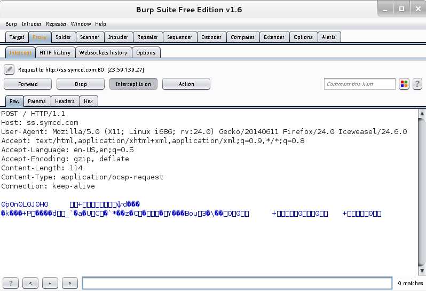Click the 'Request to http://ss.symcd.com:80' label
Screen dimensions: 426x291
pyautogui.click(x=81, y=69)
